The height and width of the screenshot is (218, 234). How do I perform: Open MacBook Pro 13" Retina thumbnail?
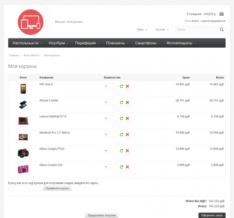coord(23,137)
